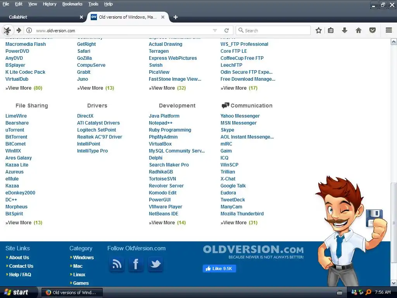Open the uTorrent link
Image resolution: width=397 pixels, height=298 pixels.
pyautogui.click(x=15, y=130)
